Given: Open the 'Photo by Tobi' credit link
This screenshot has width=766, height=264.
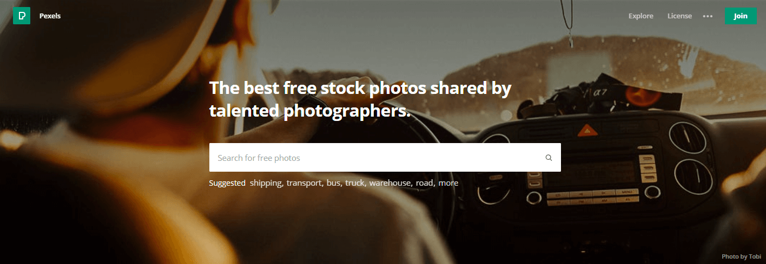Looking at the screenshot, I should coord(741,256).
